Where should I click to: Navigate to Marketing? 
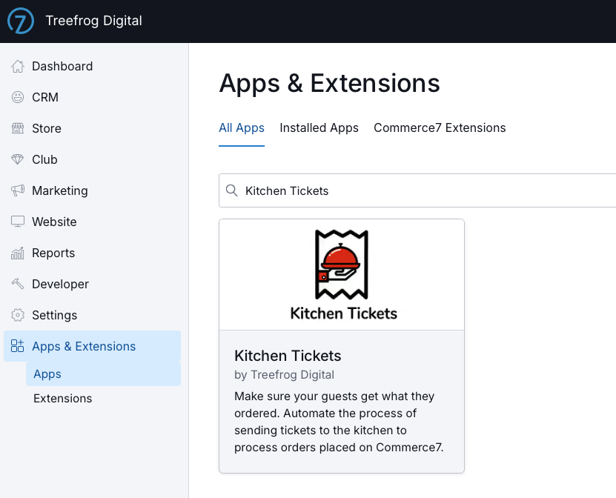point(93,190)
